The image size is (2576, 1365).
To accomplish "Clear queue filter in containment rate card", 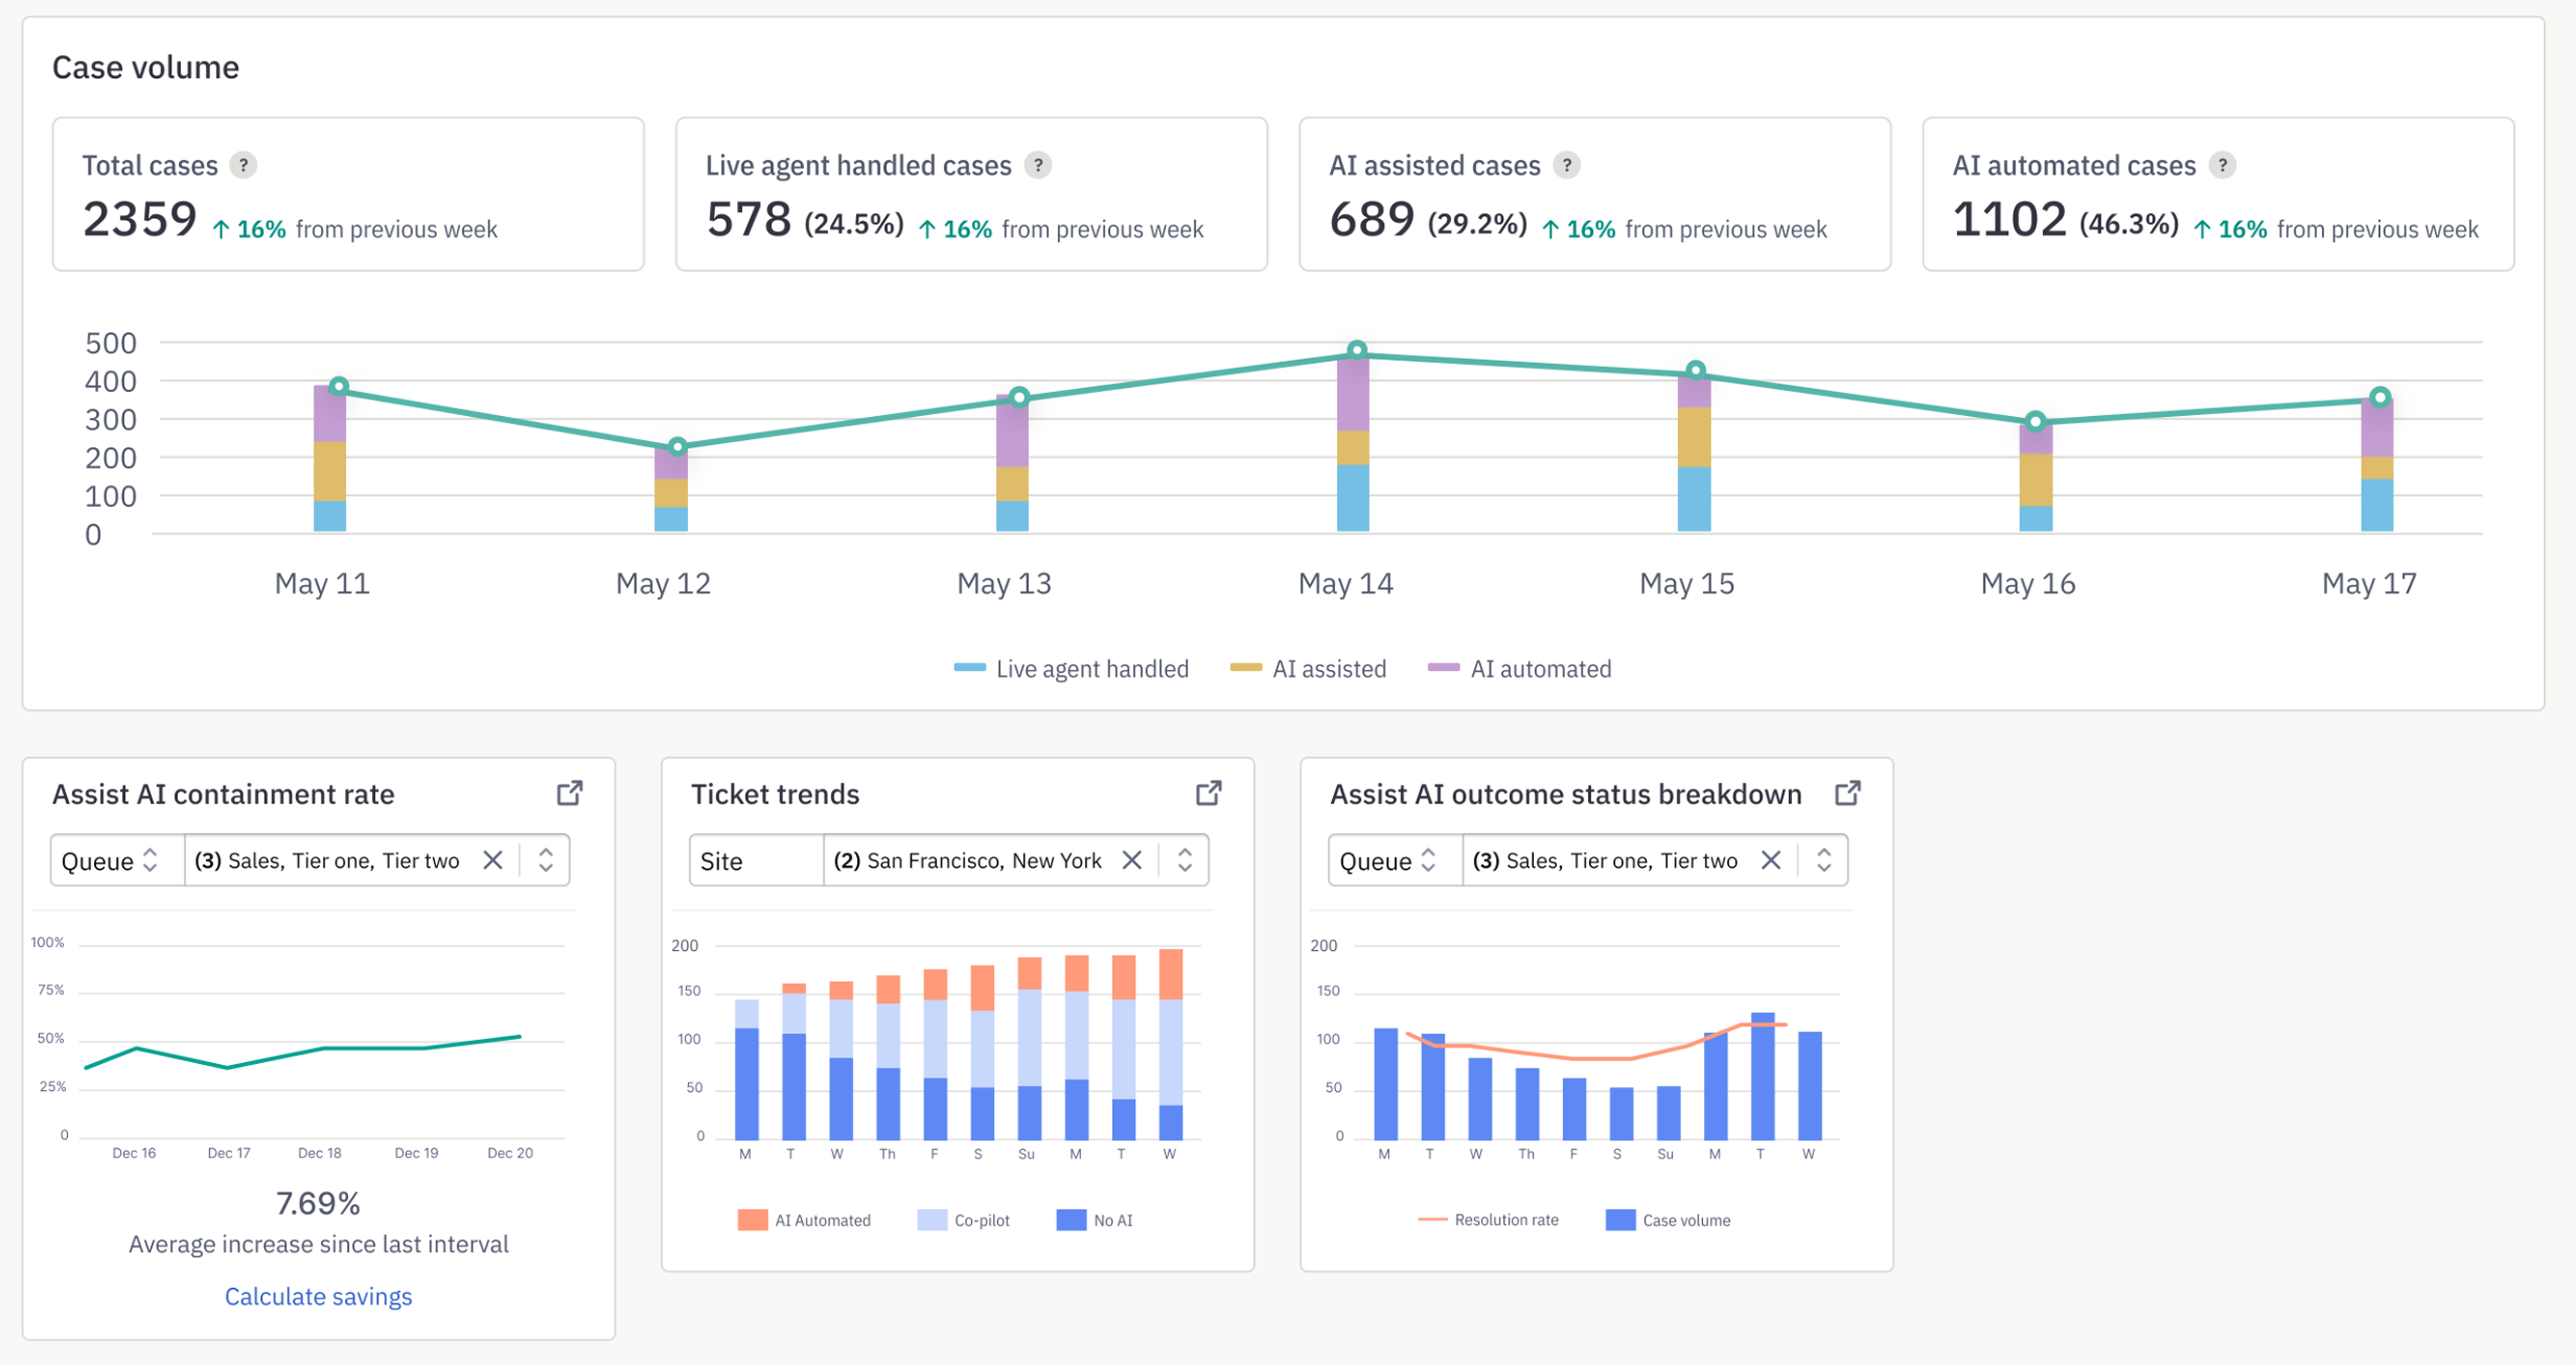I will [x=492, y=860].
